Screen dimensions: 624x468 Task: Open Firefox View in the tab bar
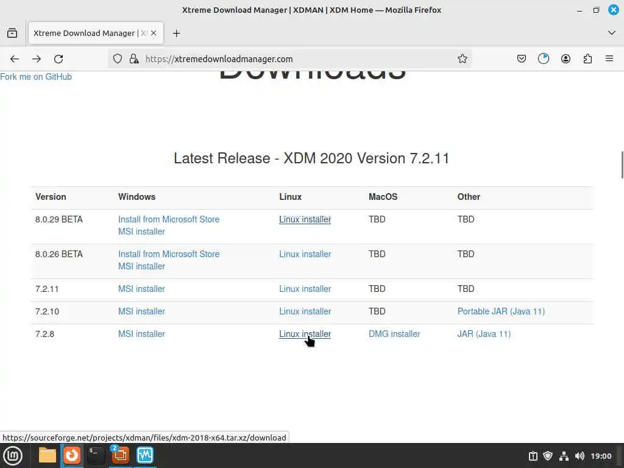[x=12, y=33]
